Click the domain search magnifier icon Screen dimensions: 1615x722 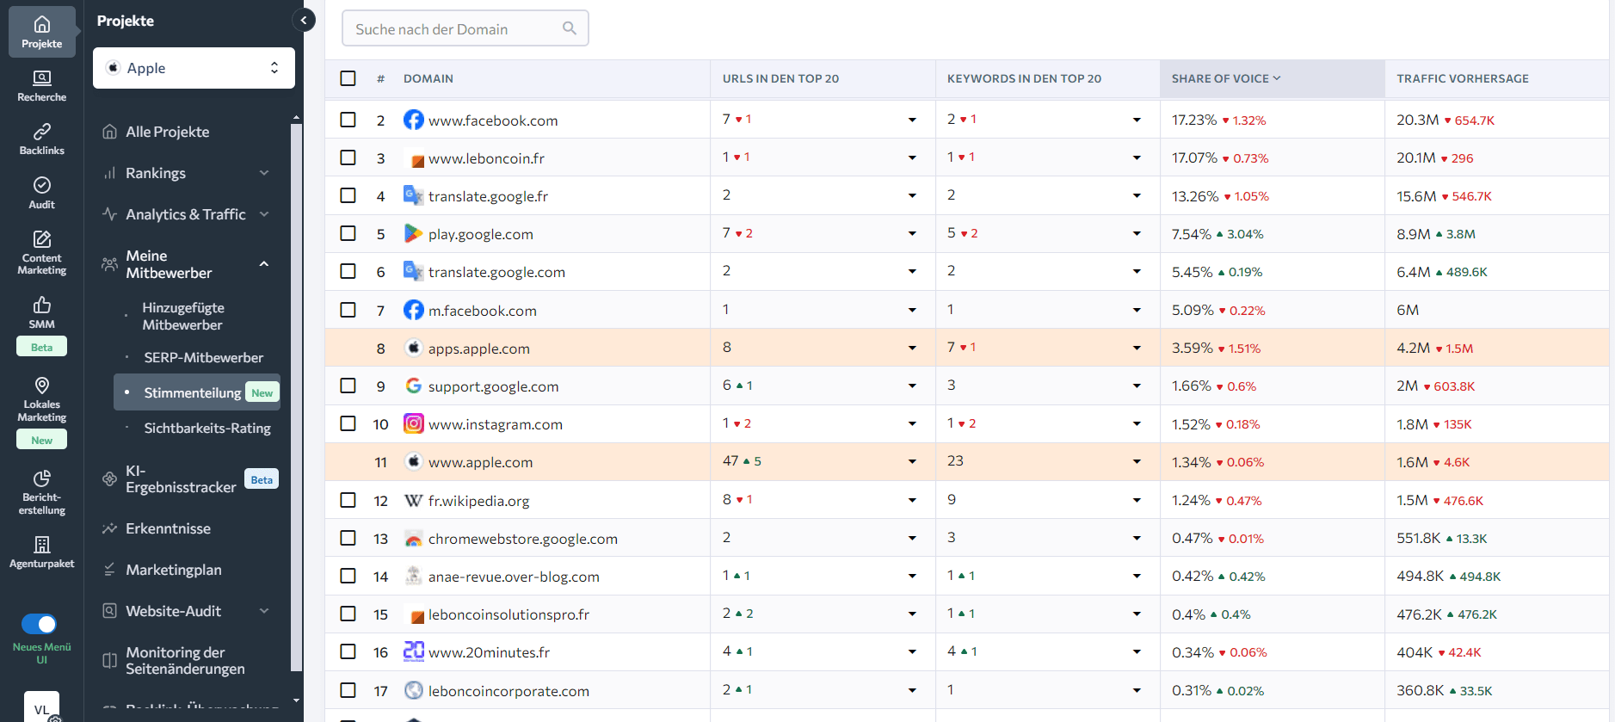[x=569, y=28]
